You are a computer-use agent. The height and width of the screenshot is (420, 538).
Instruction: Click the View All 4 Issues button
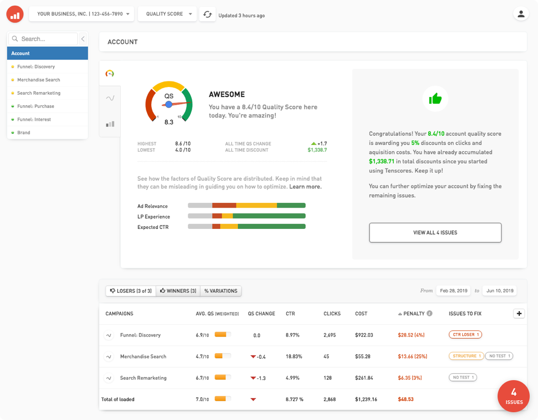coord(435,233)
